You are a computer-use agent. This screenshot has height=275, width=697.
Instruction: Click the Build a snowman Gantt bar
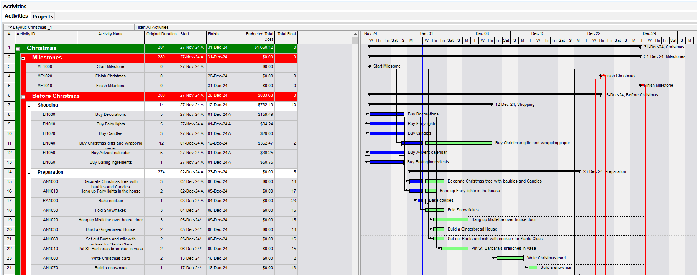pyautogui.click(x=533, y=268)
